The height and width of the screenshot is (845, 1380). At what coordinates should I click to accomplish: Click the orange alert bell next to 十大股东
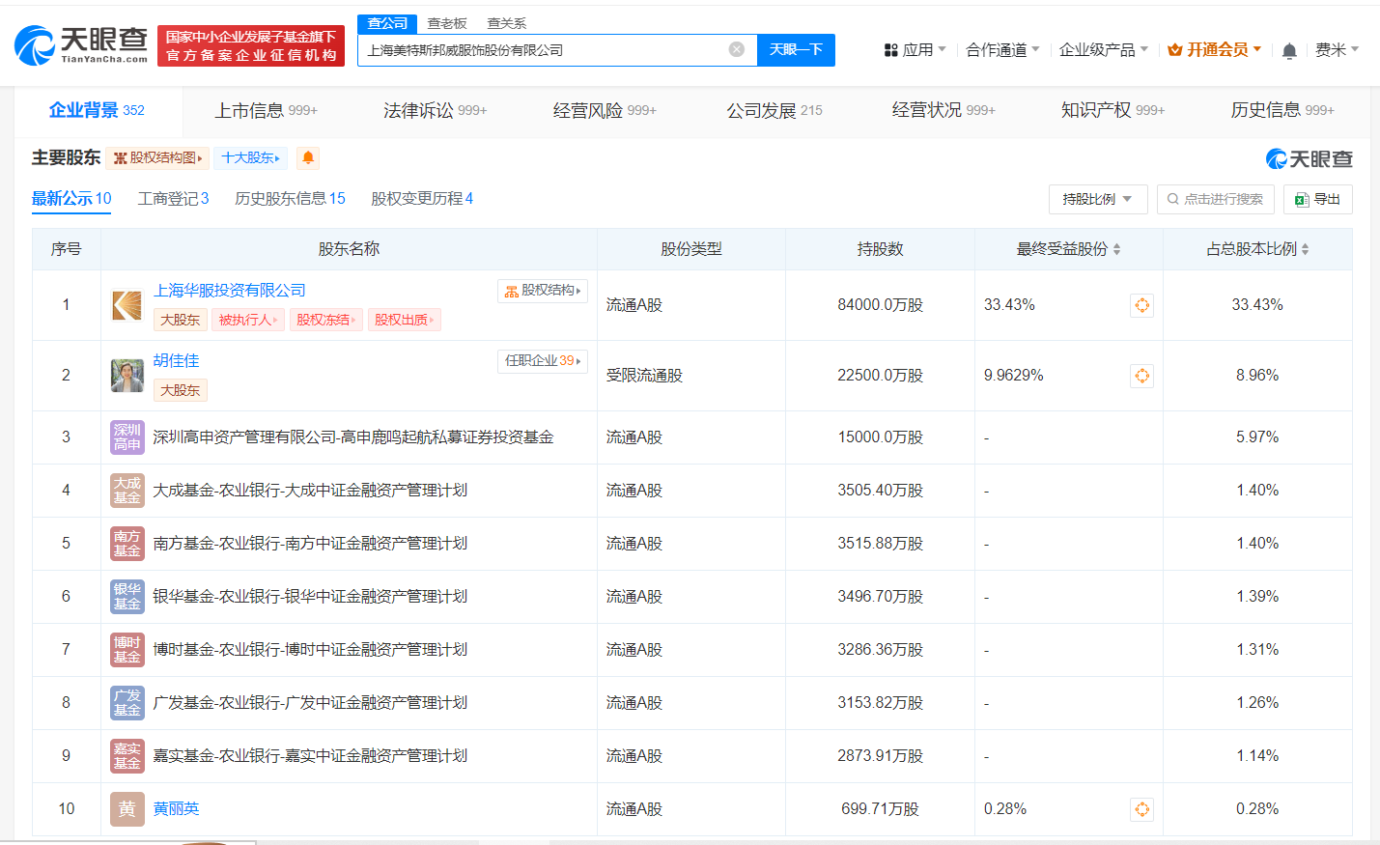point(308,157)
